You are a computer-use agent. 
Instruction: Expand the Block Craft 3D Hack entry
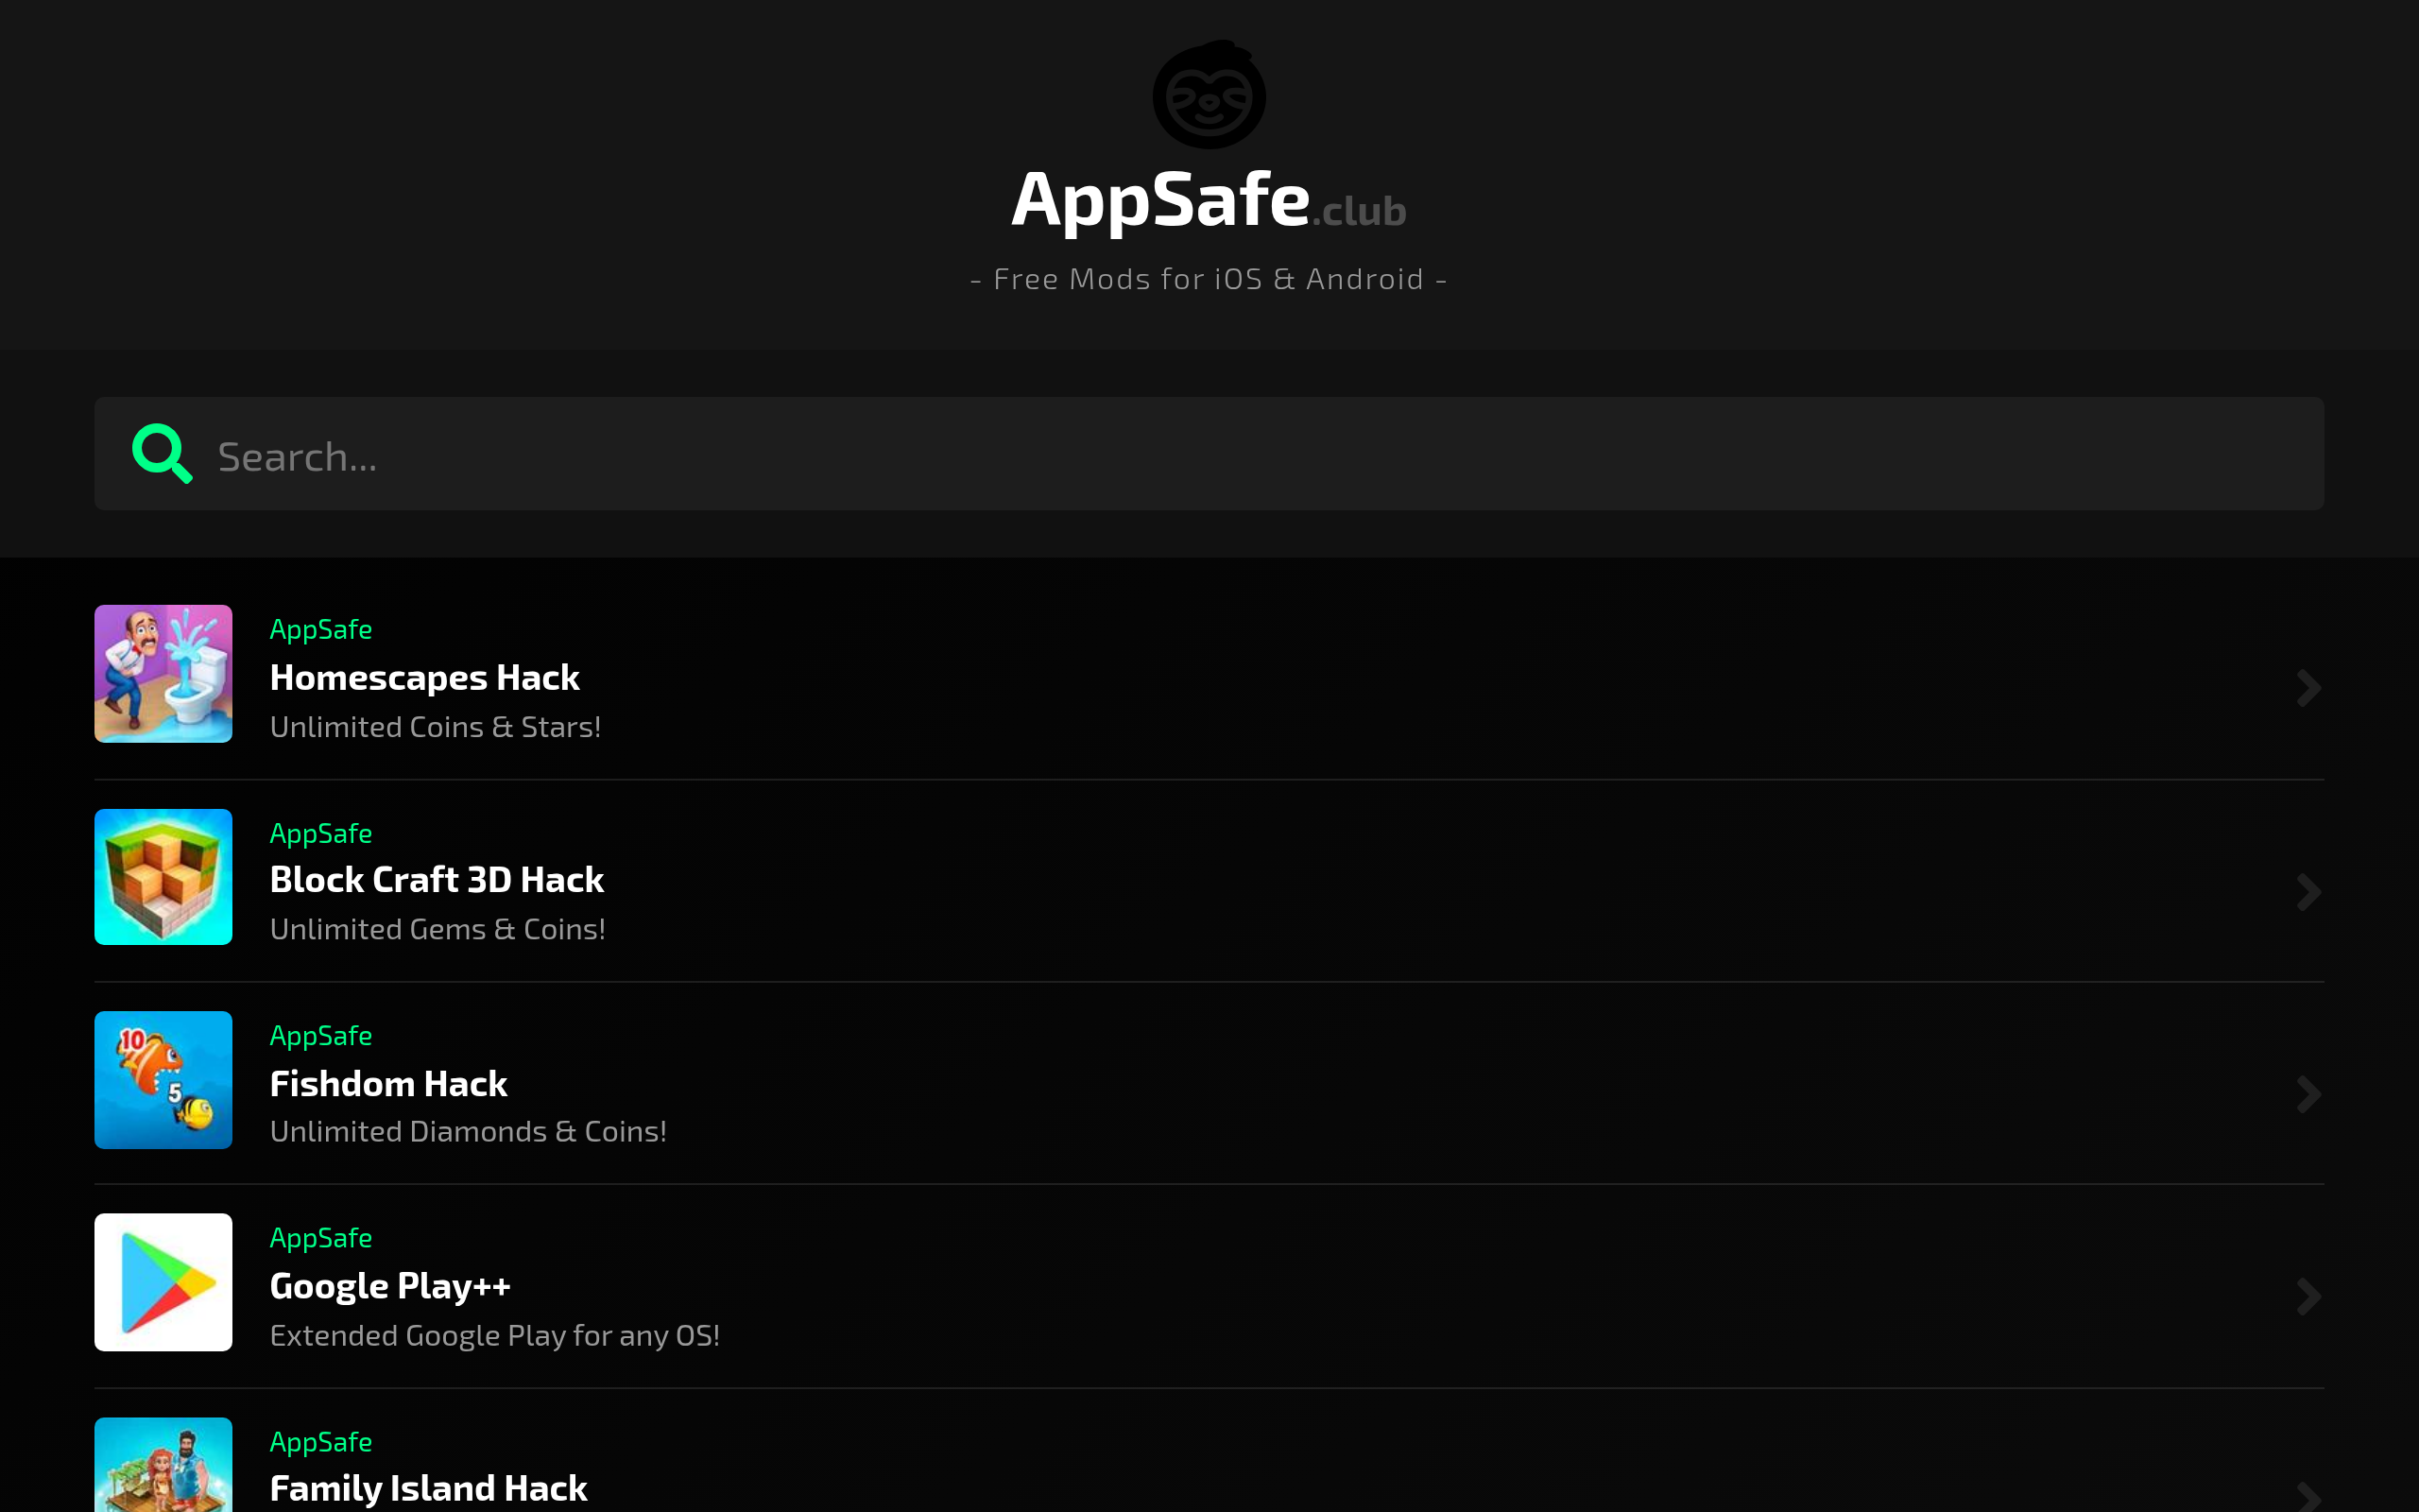tap(2309, 890)
